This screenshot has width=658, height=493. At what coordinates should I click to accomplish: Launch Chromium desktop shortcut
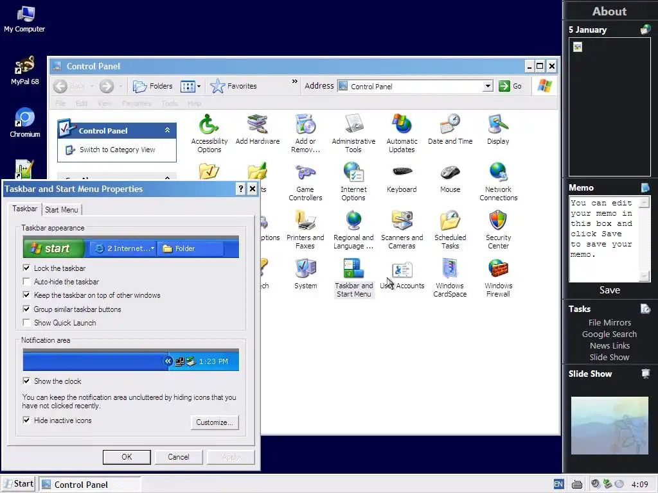25,123
